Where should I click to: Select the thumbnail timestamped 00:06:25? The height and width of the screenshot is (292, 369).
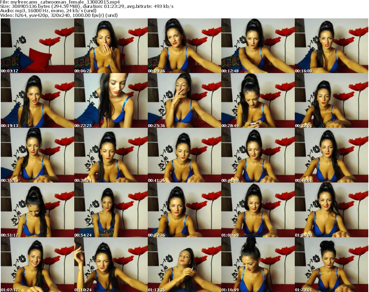tap(111, 46)
